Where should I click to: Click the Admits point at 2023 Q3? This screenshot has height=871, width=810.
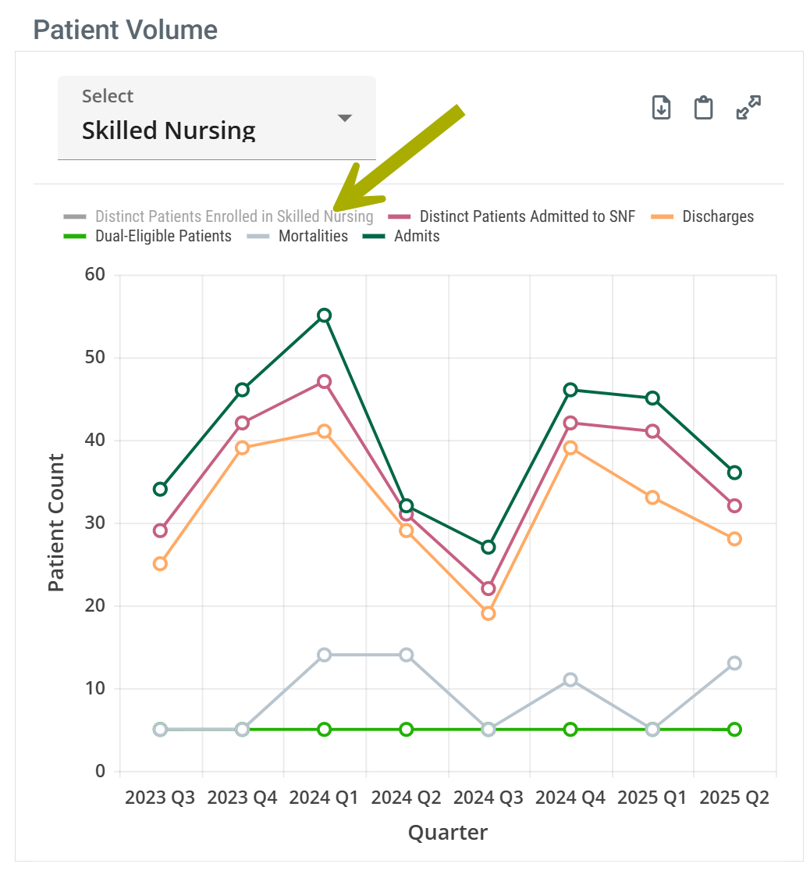(x=160, y=489)
